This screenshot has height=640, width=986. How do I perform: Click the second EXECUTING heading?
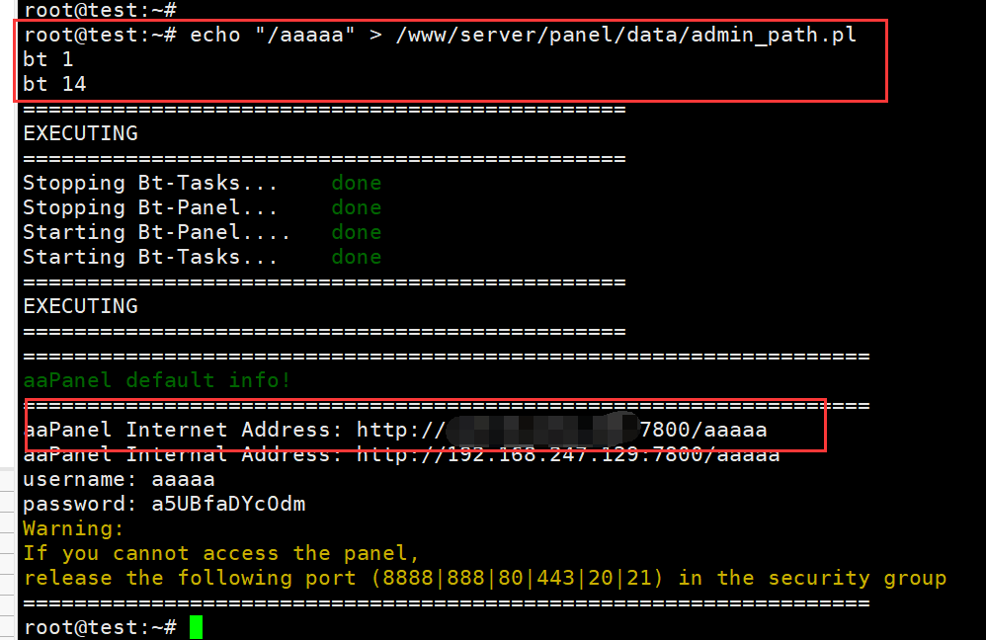pos(80,306)
